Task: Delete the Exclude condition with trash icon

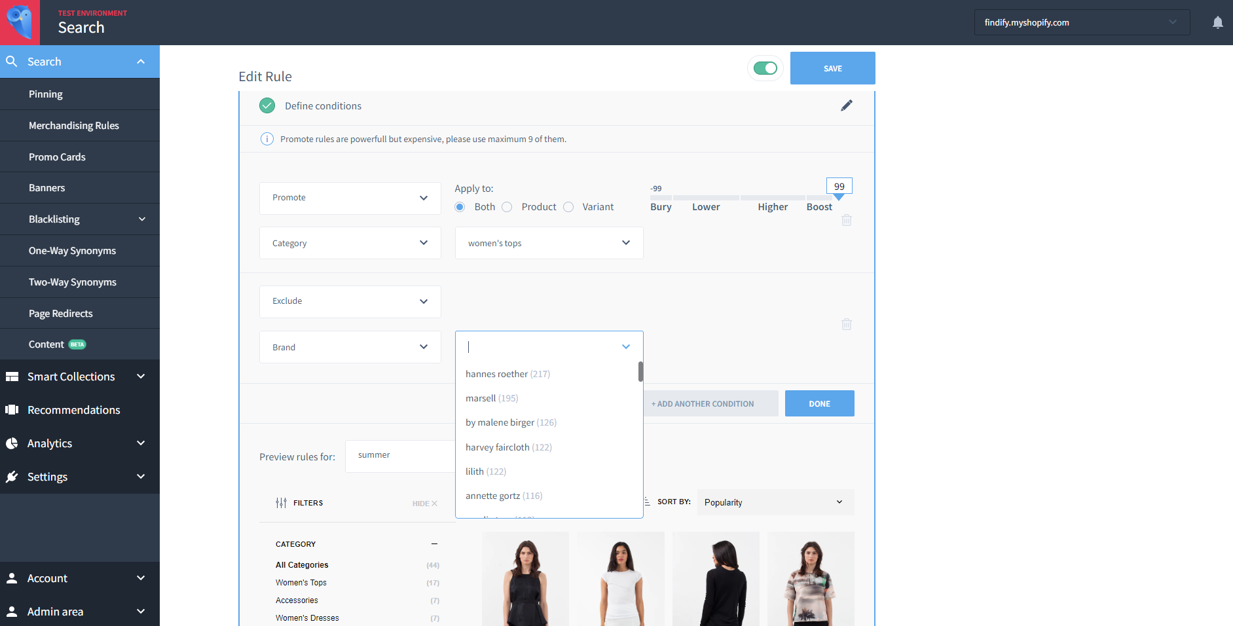Action: [847, 324]
